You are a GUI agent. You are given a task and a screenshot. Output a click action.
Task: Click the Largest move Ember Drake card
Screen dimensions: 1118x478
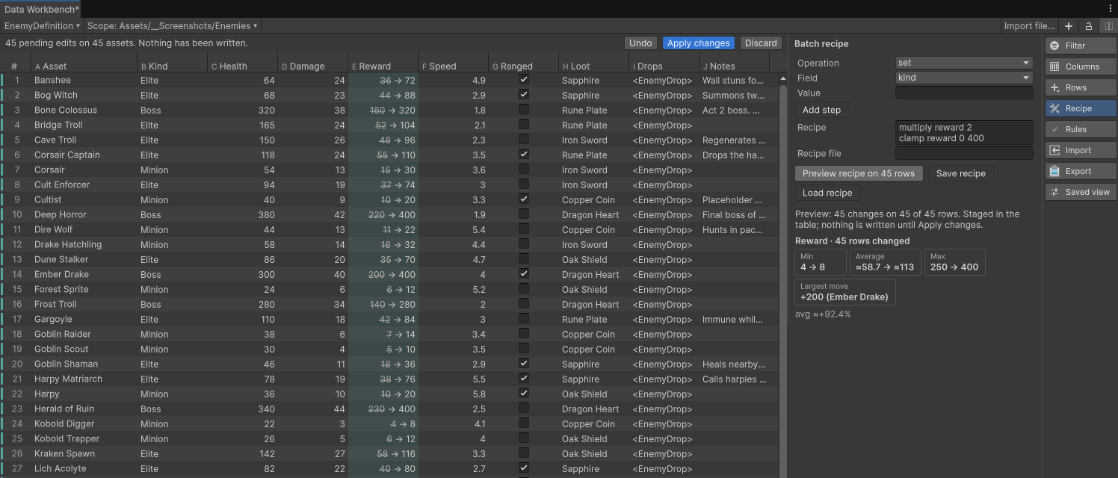click(x=844, y=292)
